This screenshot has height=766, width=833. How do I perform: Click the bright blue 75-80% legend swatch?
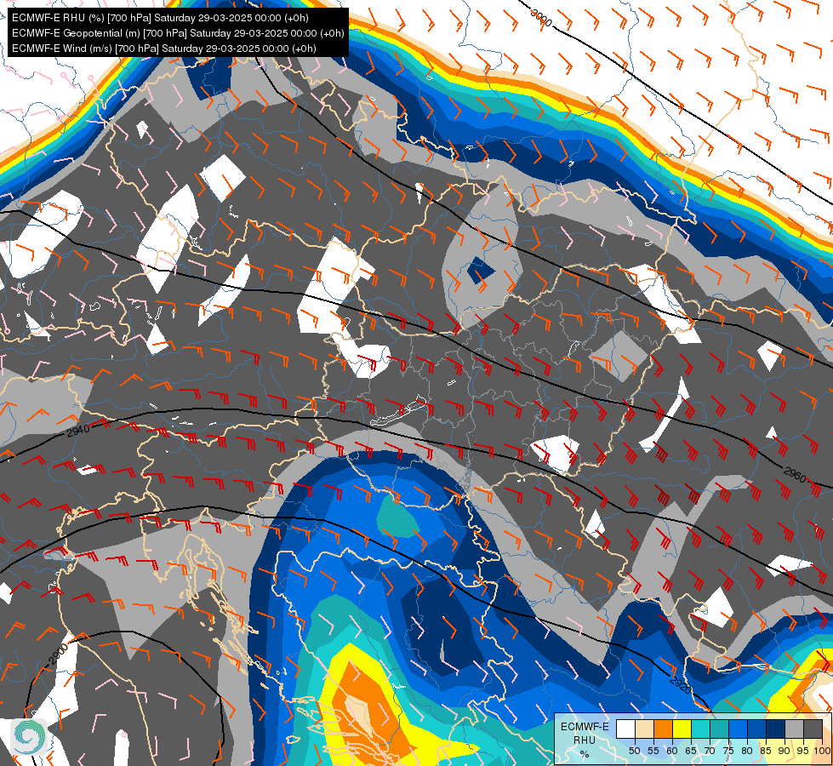738,729
